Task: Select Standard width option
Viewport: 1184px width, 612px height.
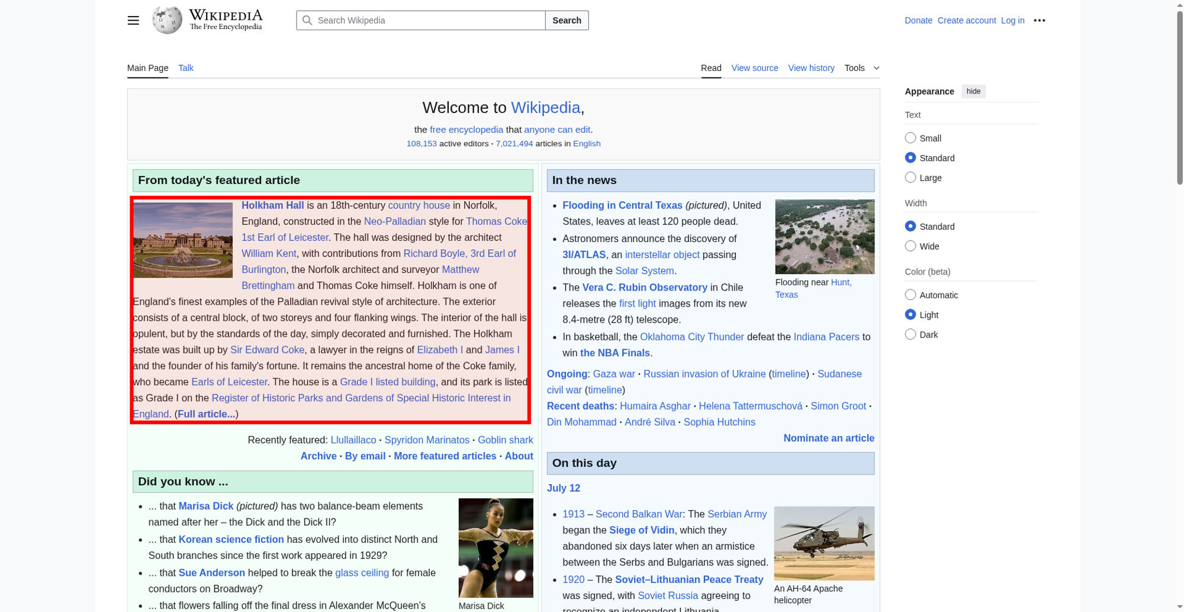Action: 910,226
